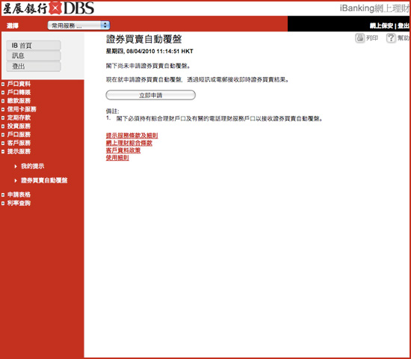411x359 pixels.
Task: Open the 客戶資料政策 link
Action: point(123,150)
